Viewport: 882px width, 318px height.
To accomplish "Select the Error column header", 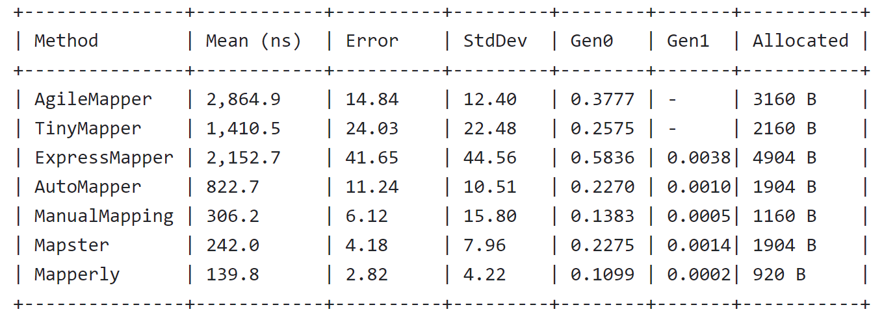I will click(372, 41).
